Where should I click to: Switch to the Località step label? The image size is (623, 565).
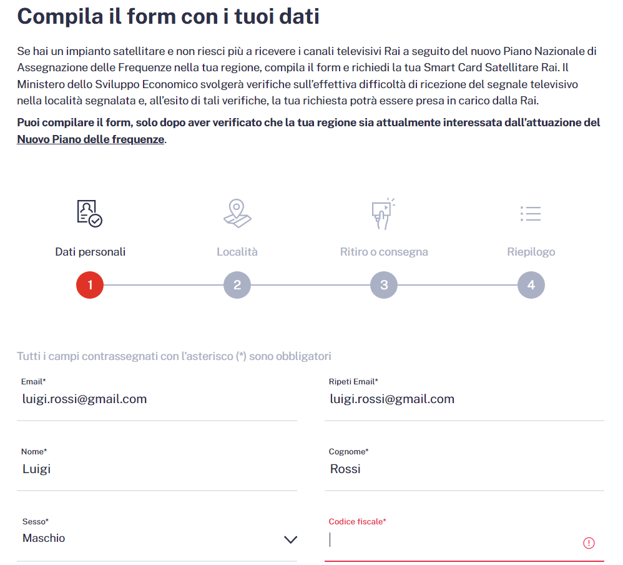(237, 252)
